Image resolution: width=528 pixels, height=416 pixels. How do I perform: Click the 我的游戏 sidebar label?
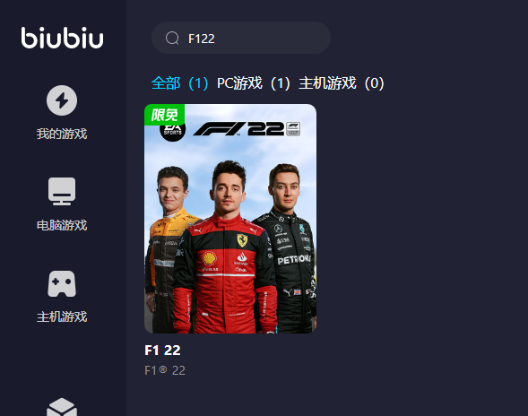point(62,134)
